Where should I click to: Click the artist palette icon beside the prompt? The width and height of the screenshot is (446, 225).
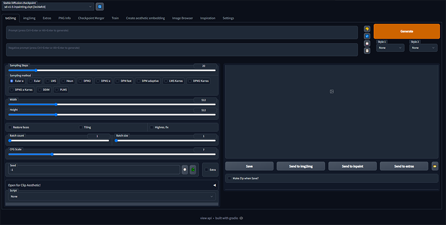point(367,29)
